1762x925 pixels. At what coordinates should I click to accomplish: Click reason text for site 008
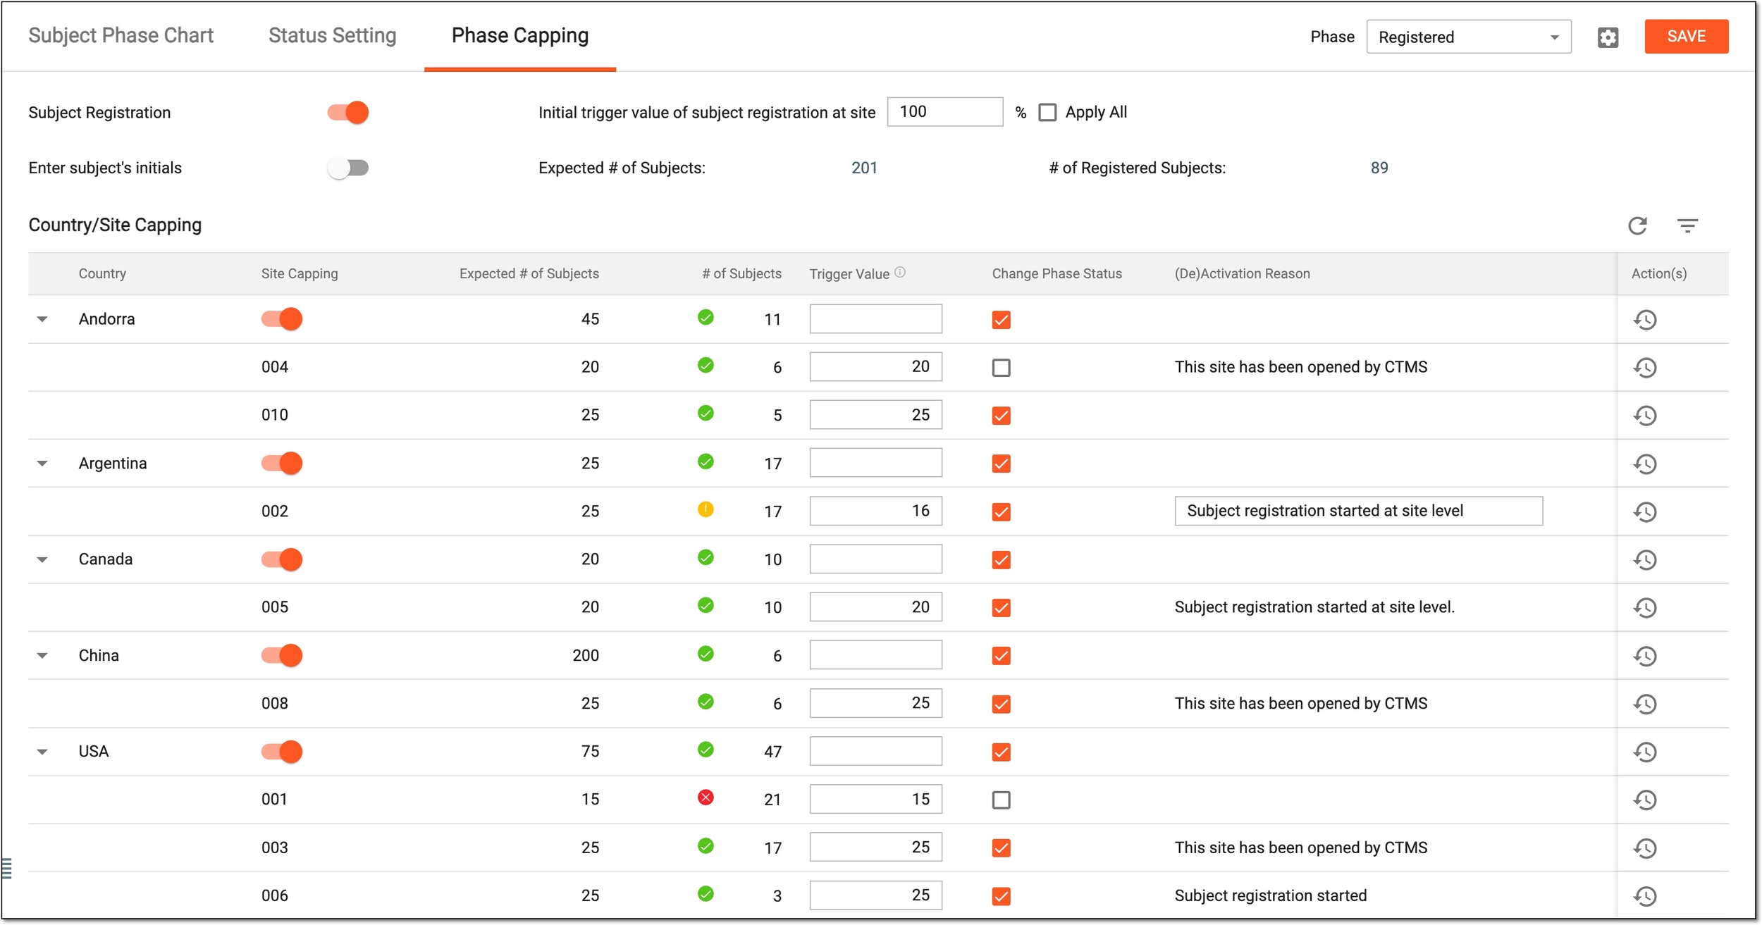(1300, 704)
